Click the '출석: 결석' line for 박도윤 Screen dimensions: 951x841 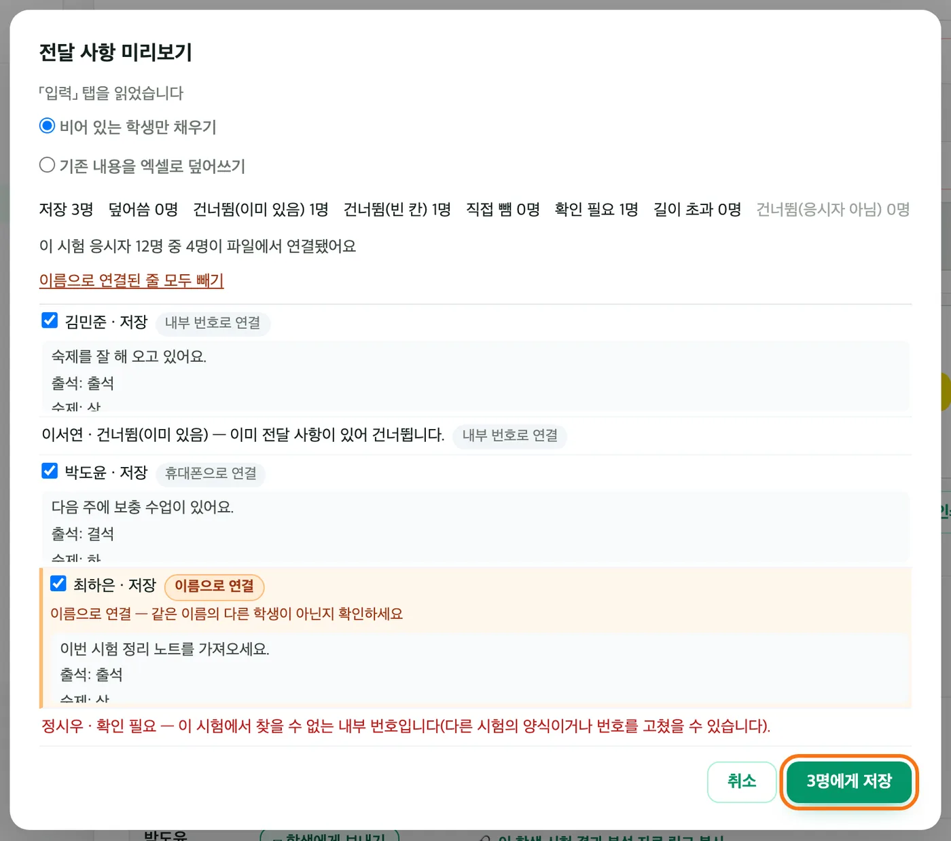[x=83, y=534]
